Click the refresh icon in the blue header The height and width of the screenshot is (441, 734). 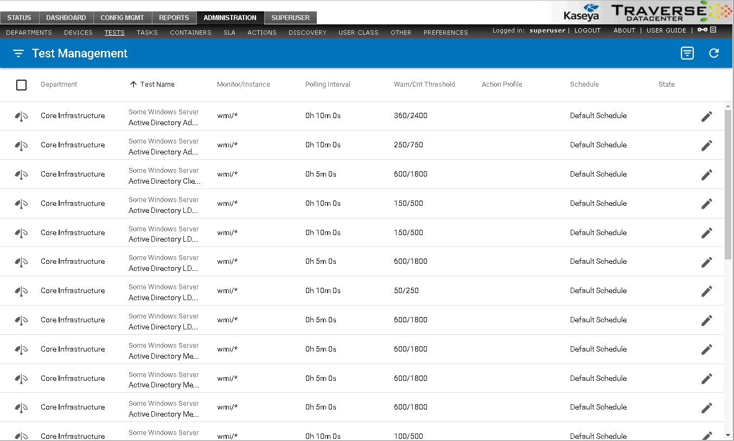point(714,53)
